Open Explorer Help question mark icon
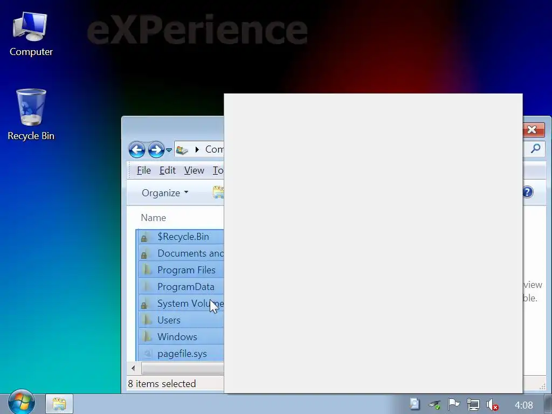552x414 pixels. 528,192
